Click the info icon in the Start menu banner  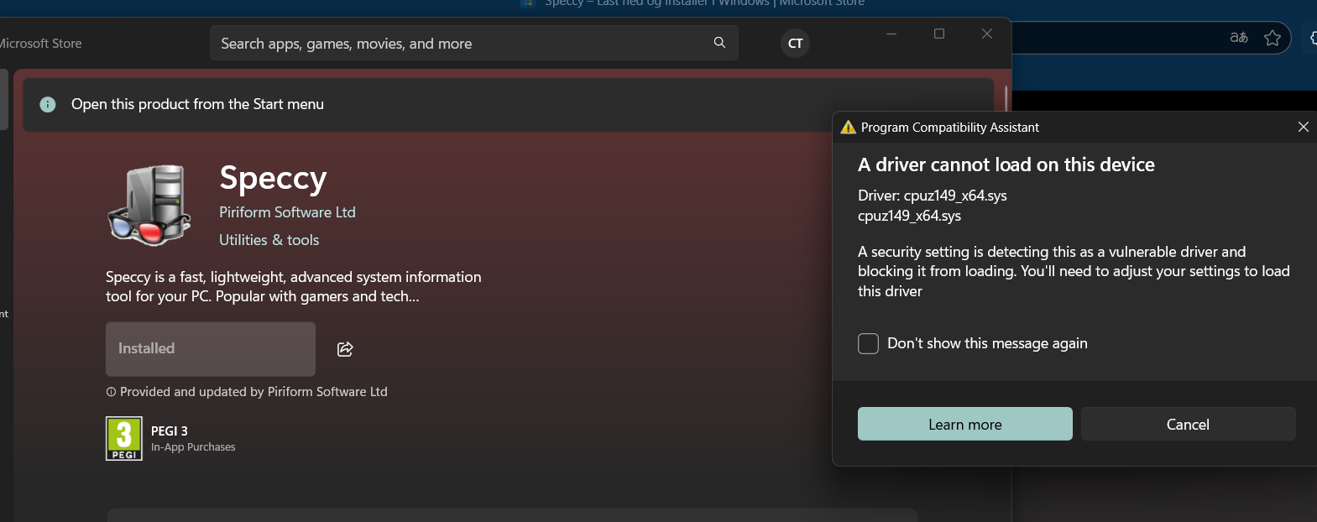48,104
